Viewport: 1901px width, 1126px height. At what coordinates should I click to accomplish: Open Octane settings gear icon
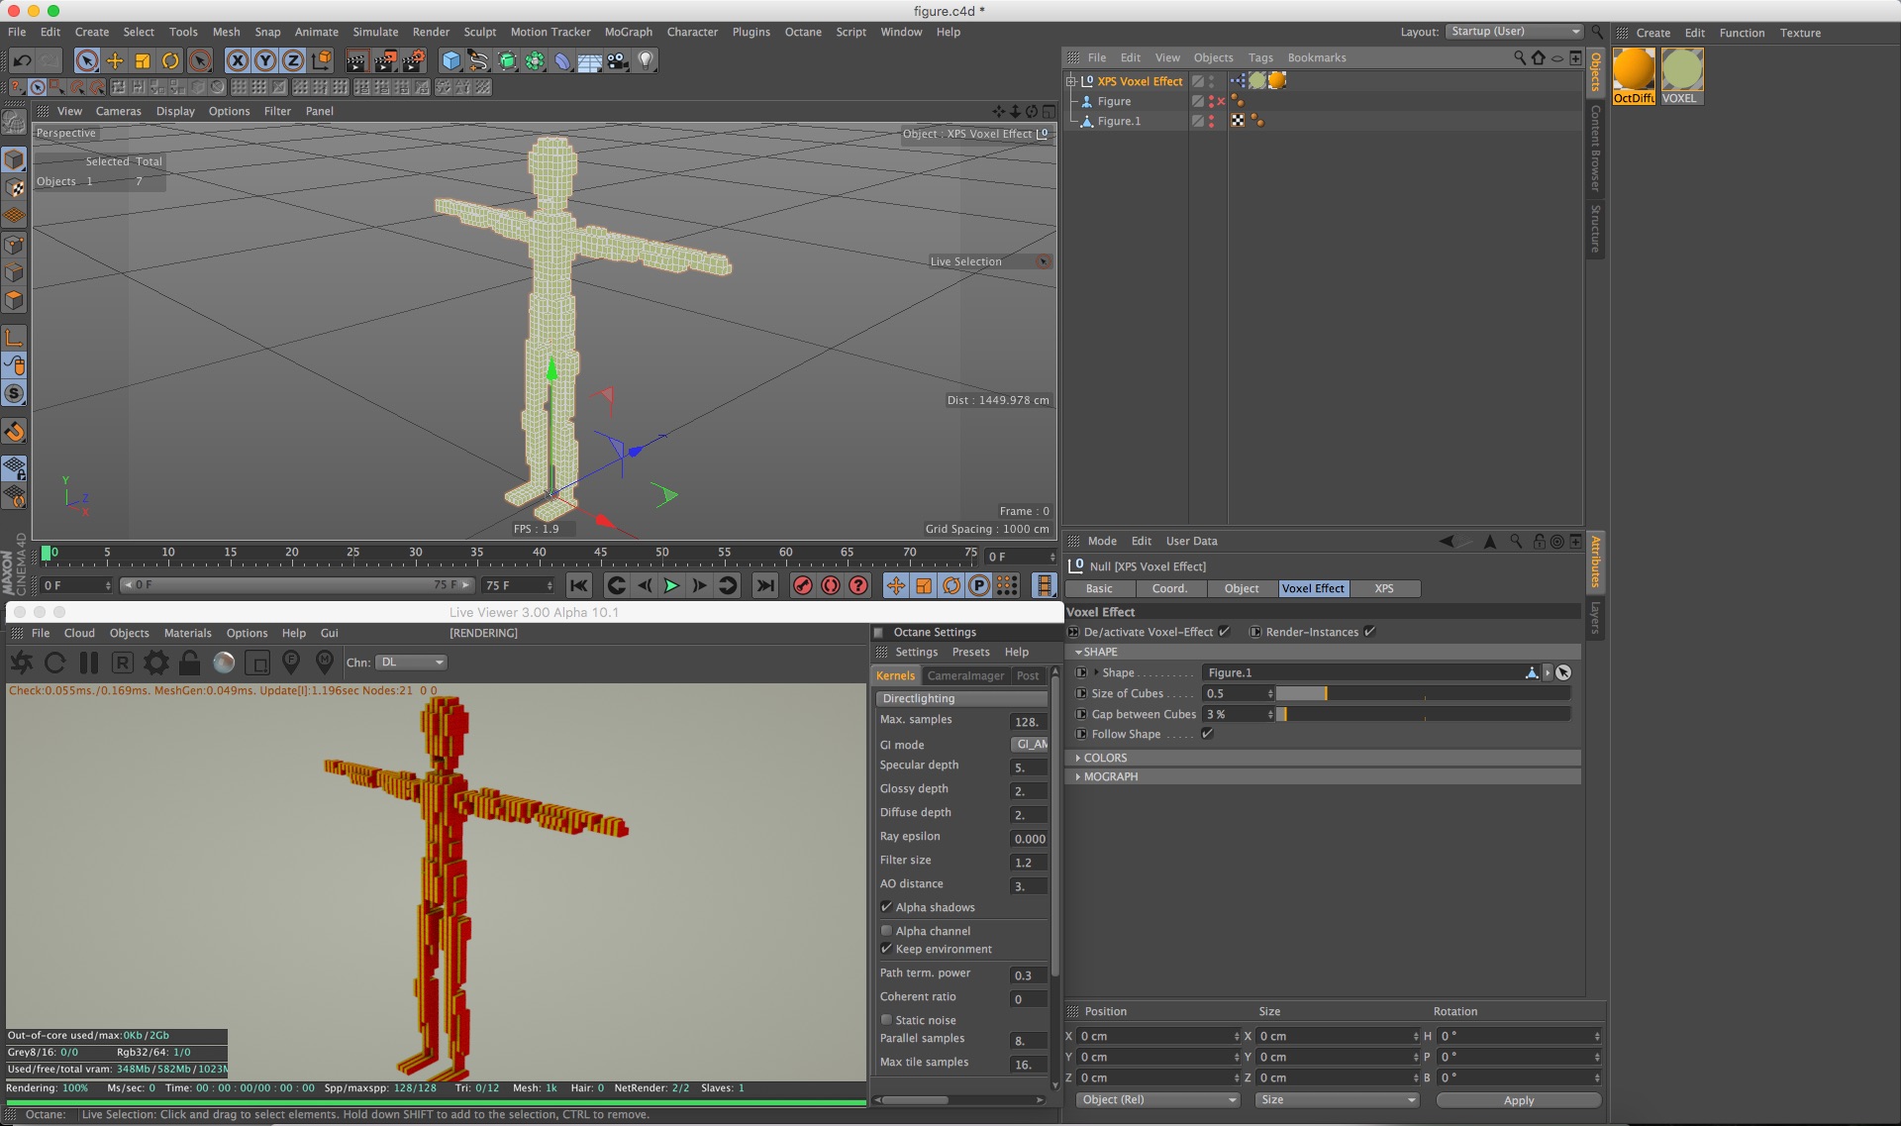coord(156,663)
